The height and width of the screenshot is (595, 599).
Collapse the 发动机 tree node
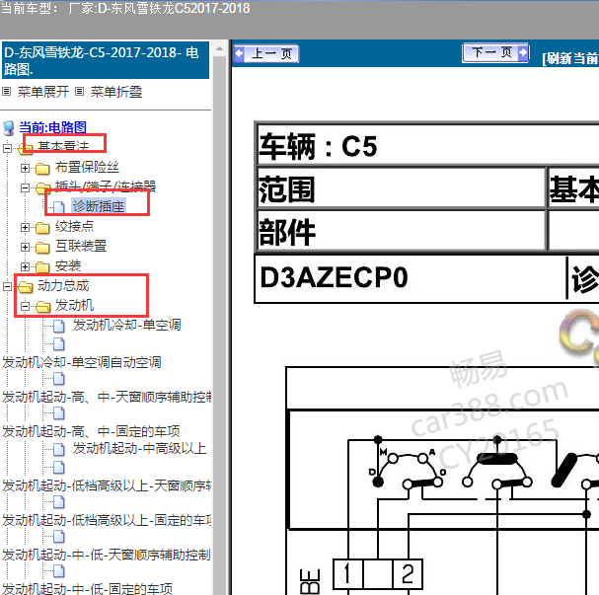point(25,306)
